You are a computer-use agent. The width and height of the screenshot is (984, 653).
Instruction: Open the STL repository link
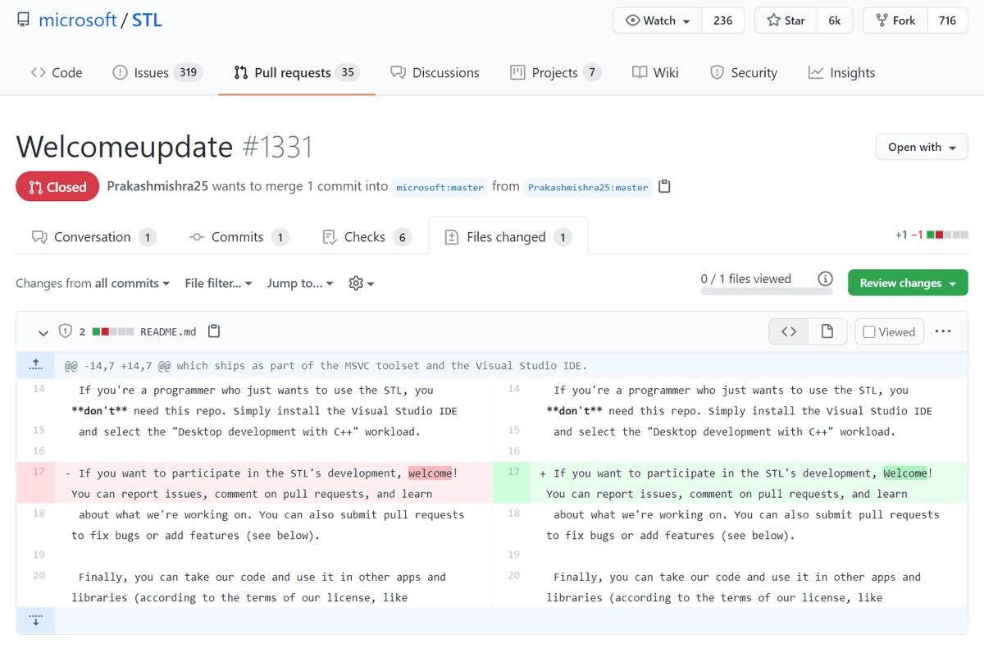click(x=147, y=21)
